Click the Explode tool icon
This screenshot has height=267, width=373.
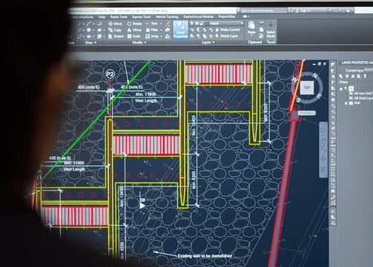click(x=168, y=30)
